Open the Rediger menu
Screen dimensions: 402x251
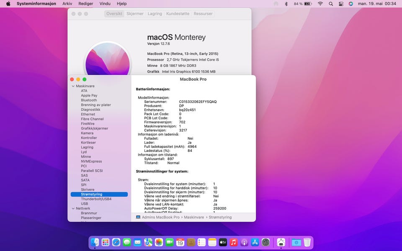(85, 4)
